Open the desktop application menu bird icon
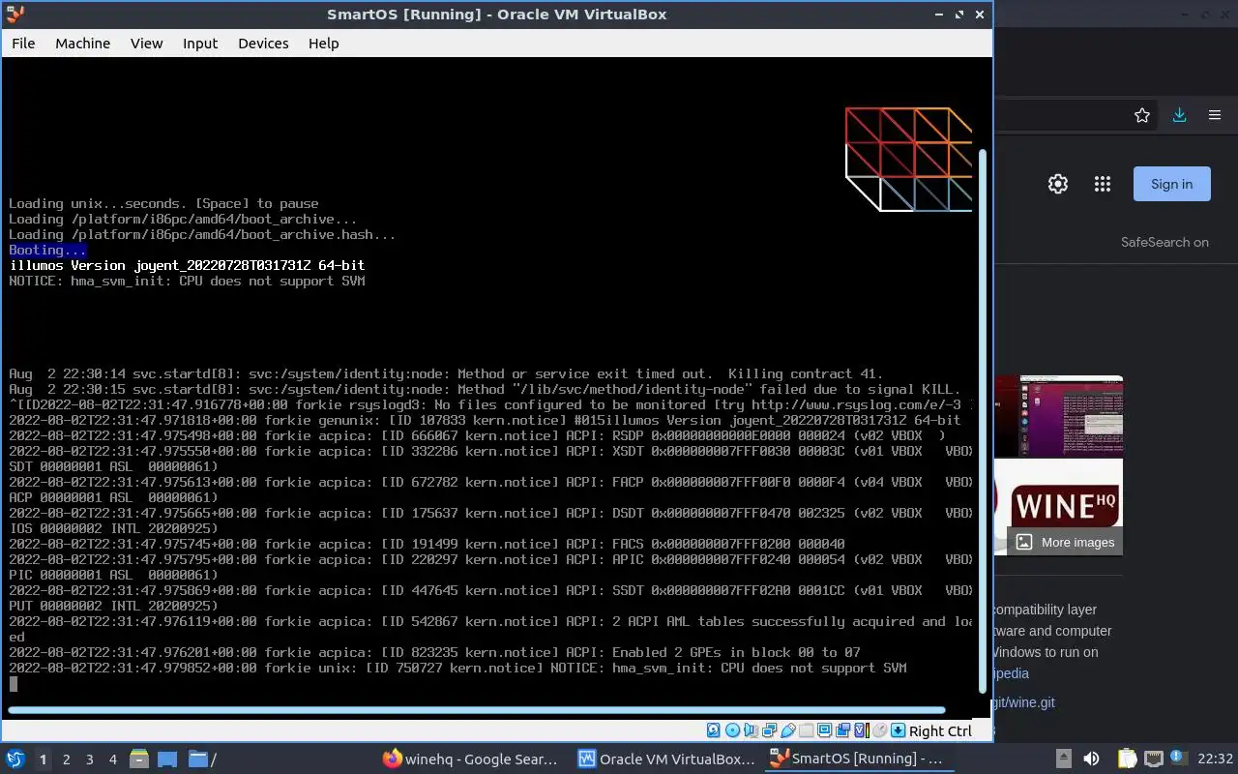Image resolution: width=1238 pixels, height=774 pixels. pos(15,759)
